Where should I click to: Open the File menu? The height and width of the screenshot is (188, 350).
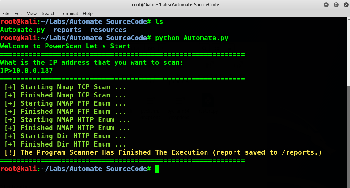coord(6,14)
